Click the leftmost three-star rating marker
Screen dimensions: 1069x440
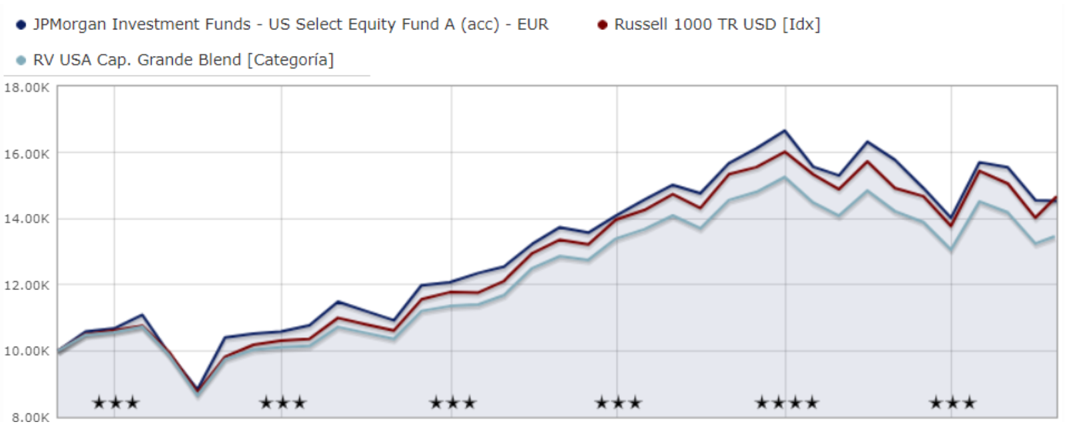[x=115, y=403]
